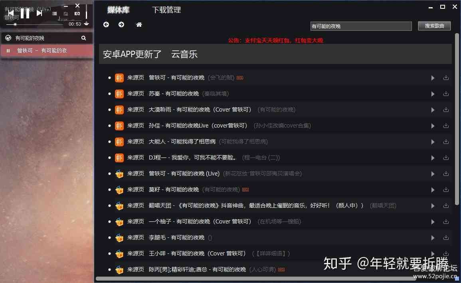Seek on the playback progress bar
The width and height of the screenshot is (461, 283).
click(35, 24)
